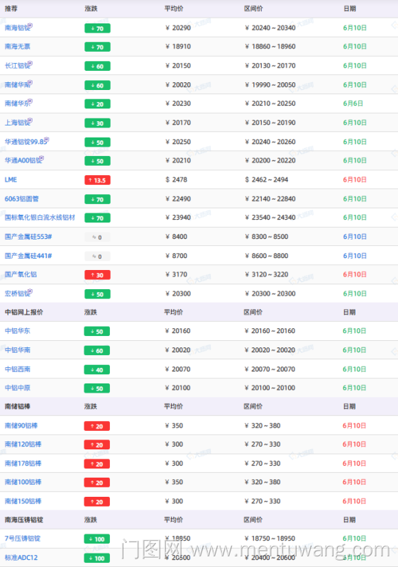Open 6063铝圆管 price details

[22, 199]
